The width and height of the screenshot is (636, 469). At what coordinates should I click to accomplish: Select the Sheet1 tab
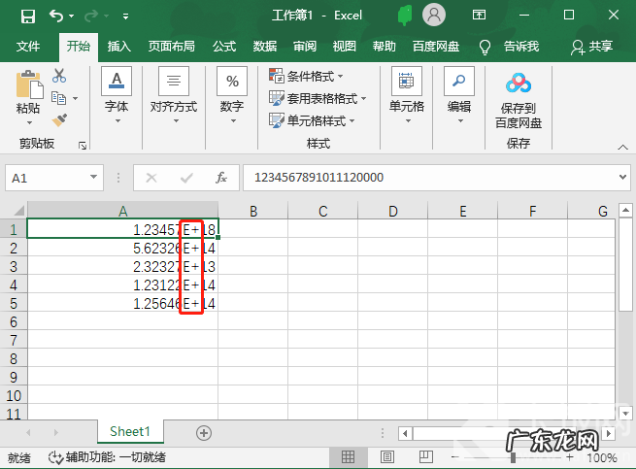point(130,431)
